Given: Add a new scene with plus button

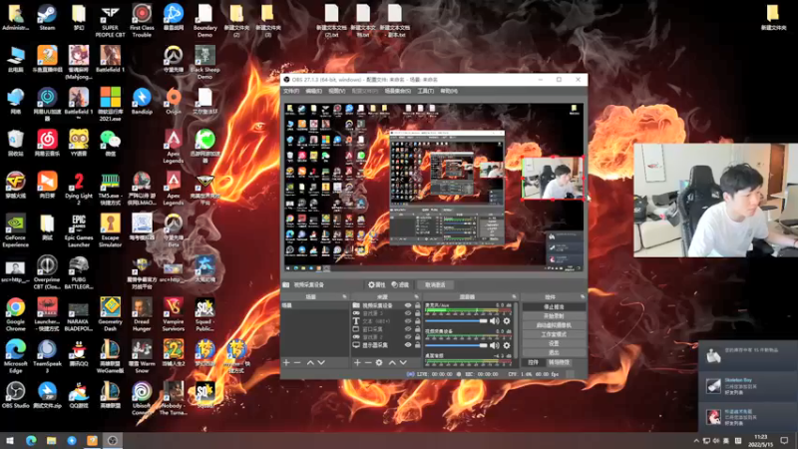Looking at the screenshot, I should click(x=286, y=362).
